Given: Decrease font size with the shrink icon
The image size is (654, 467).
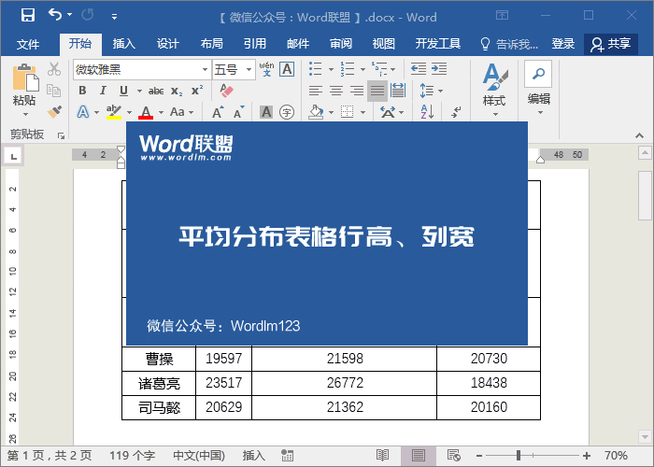Looking at the screenshot, I should coord(238,112).
